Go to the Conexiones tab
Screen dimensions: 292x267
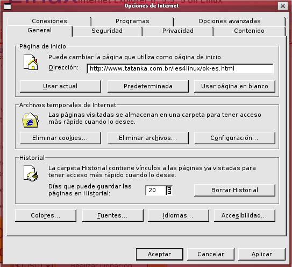tap(49, 21)
